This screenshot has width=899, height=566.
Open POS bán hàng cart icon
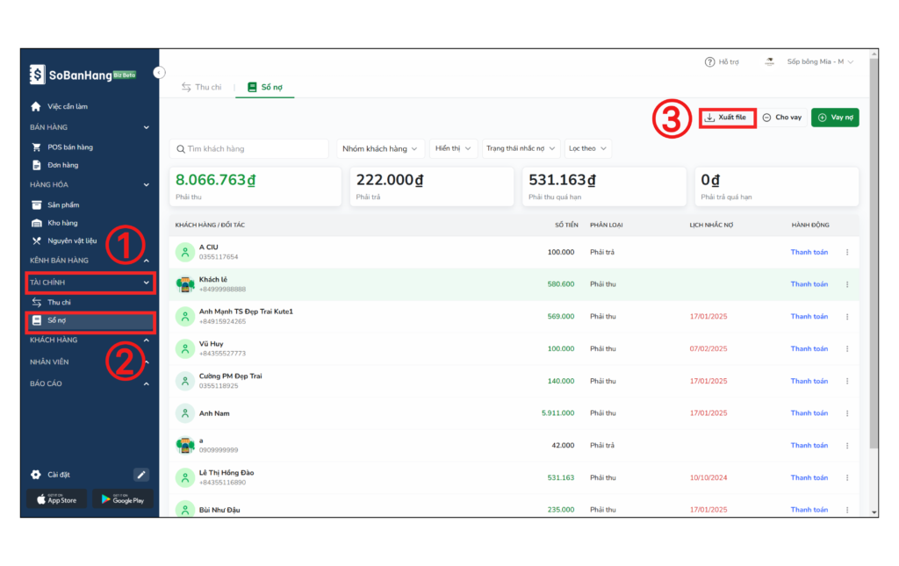click(x=36, y=147)
